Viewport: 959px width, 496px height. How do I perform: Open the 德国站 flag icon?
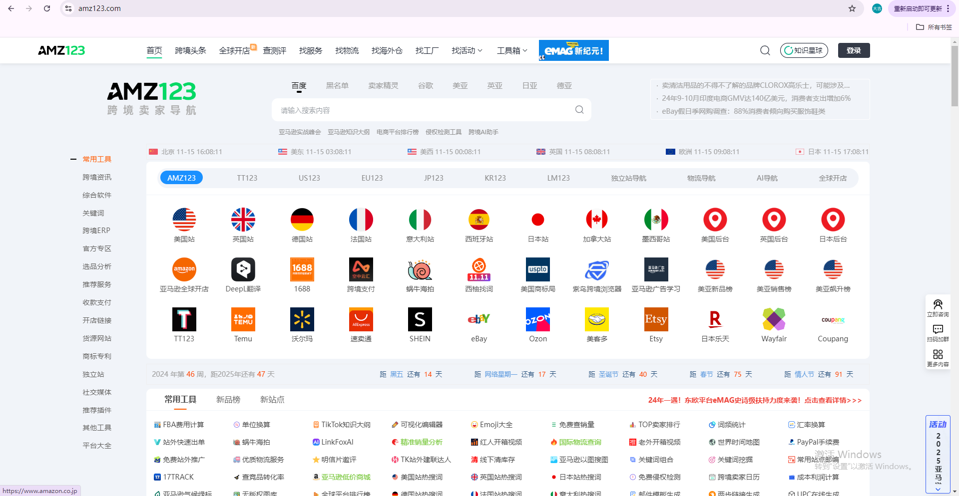pos(302,220)
